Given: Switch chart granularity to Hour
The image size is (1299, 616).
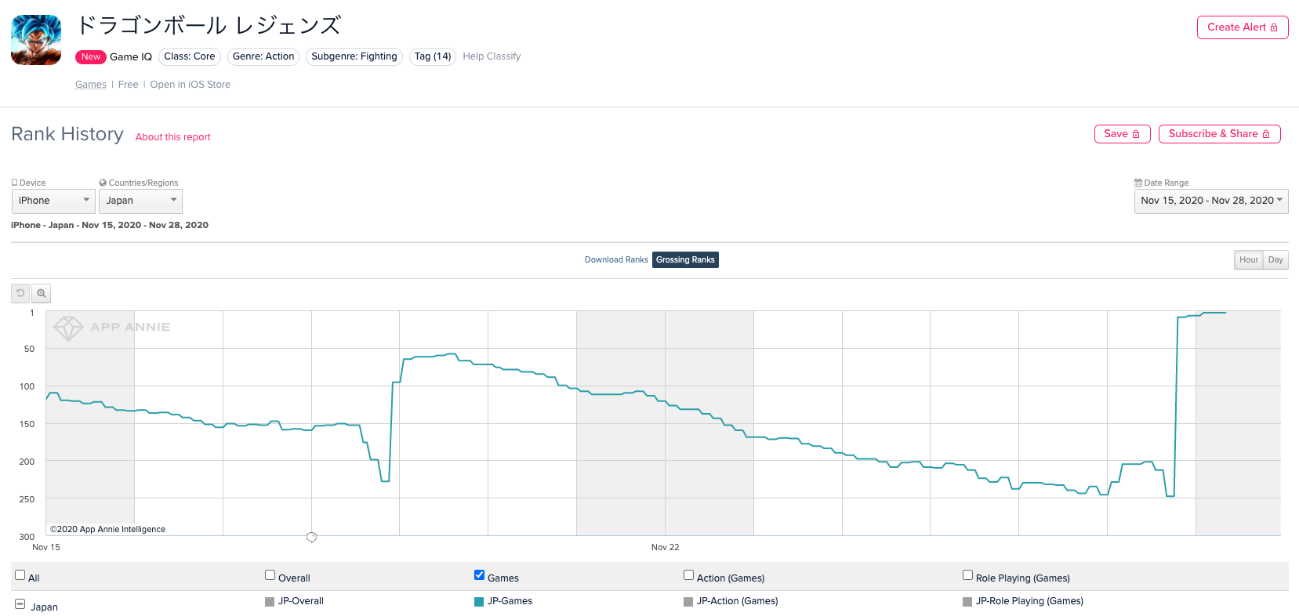Looking at the screenshot, I should coord(1249,259).
